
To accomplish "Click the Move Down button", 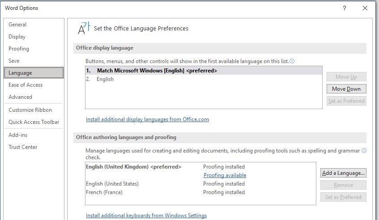I will tap(346, 89).
